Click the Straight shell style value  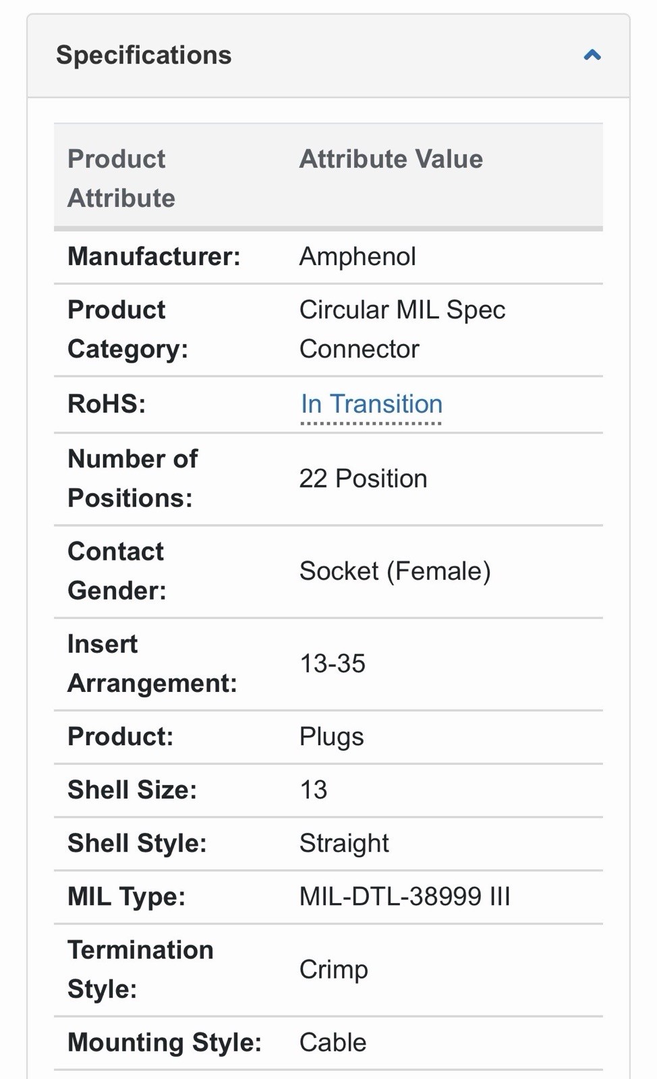pos(344,844)
